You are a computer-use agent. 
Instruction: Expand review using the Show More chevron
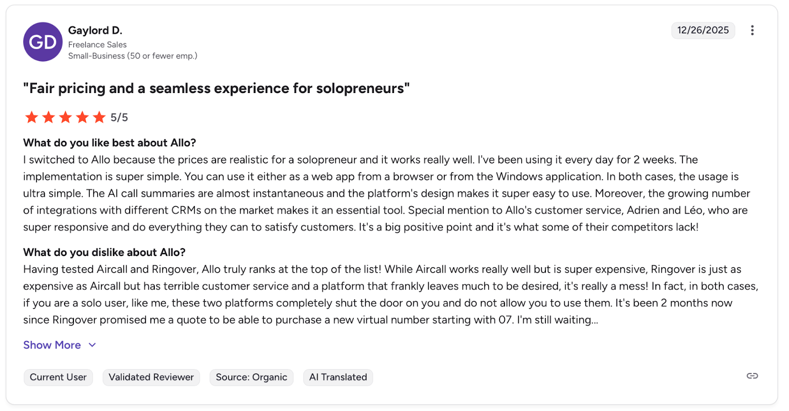pyautogui.click(x=92, y=345)
